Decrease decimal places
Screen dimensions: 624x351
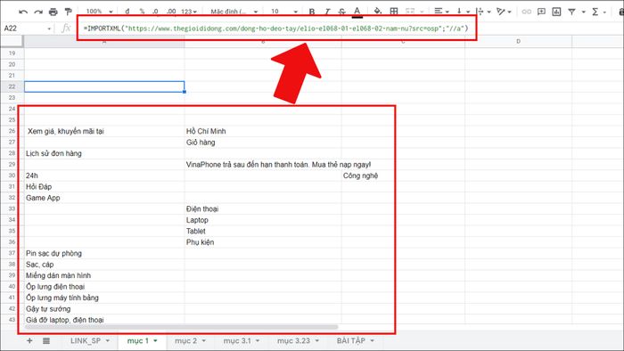[156, 12]
